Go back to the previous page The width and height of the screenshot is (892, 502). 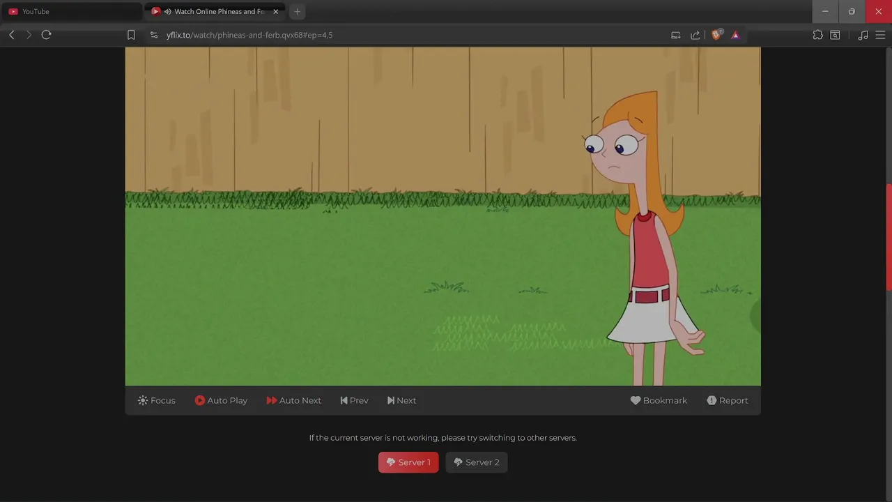[x=12, y=35]
